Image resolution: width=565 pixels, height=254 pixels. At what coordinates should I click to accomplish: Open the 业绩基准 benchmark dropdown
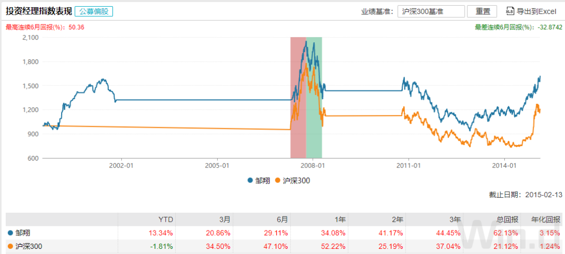430,11
